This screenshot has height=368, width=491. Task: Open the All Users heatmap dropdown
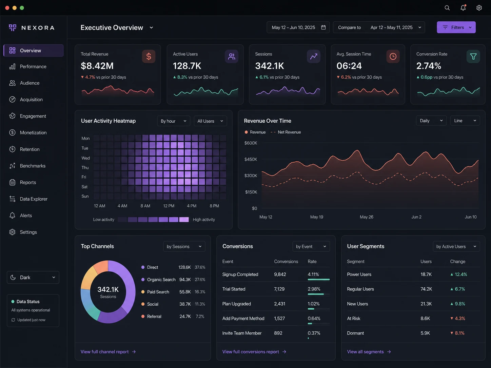[x=210, y=121]
